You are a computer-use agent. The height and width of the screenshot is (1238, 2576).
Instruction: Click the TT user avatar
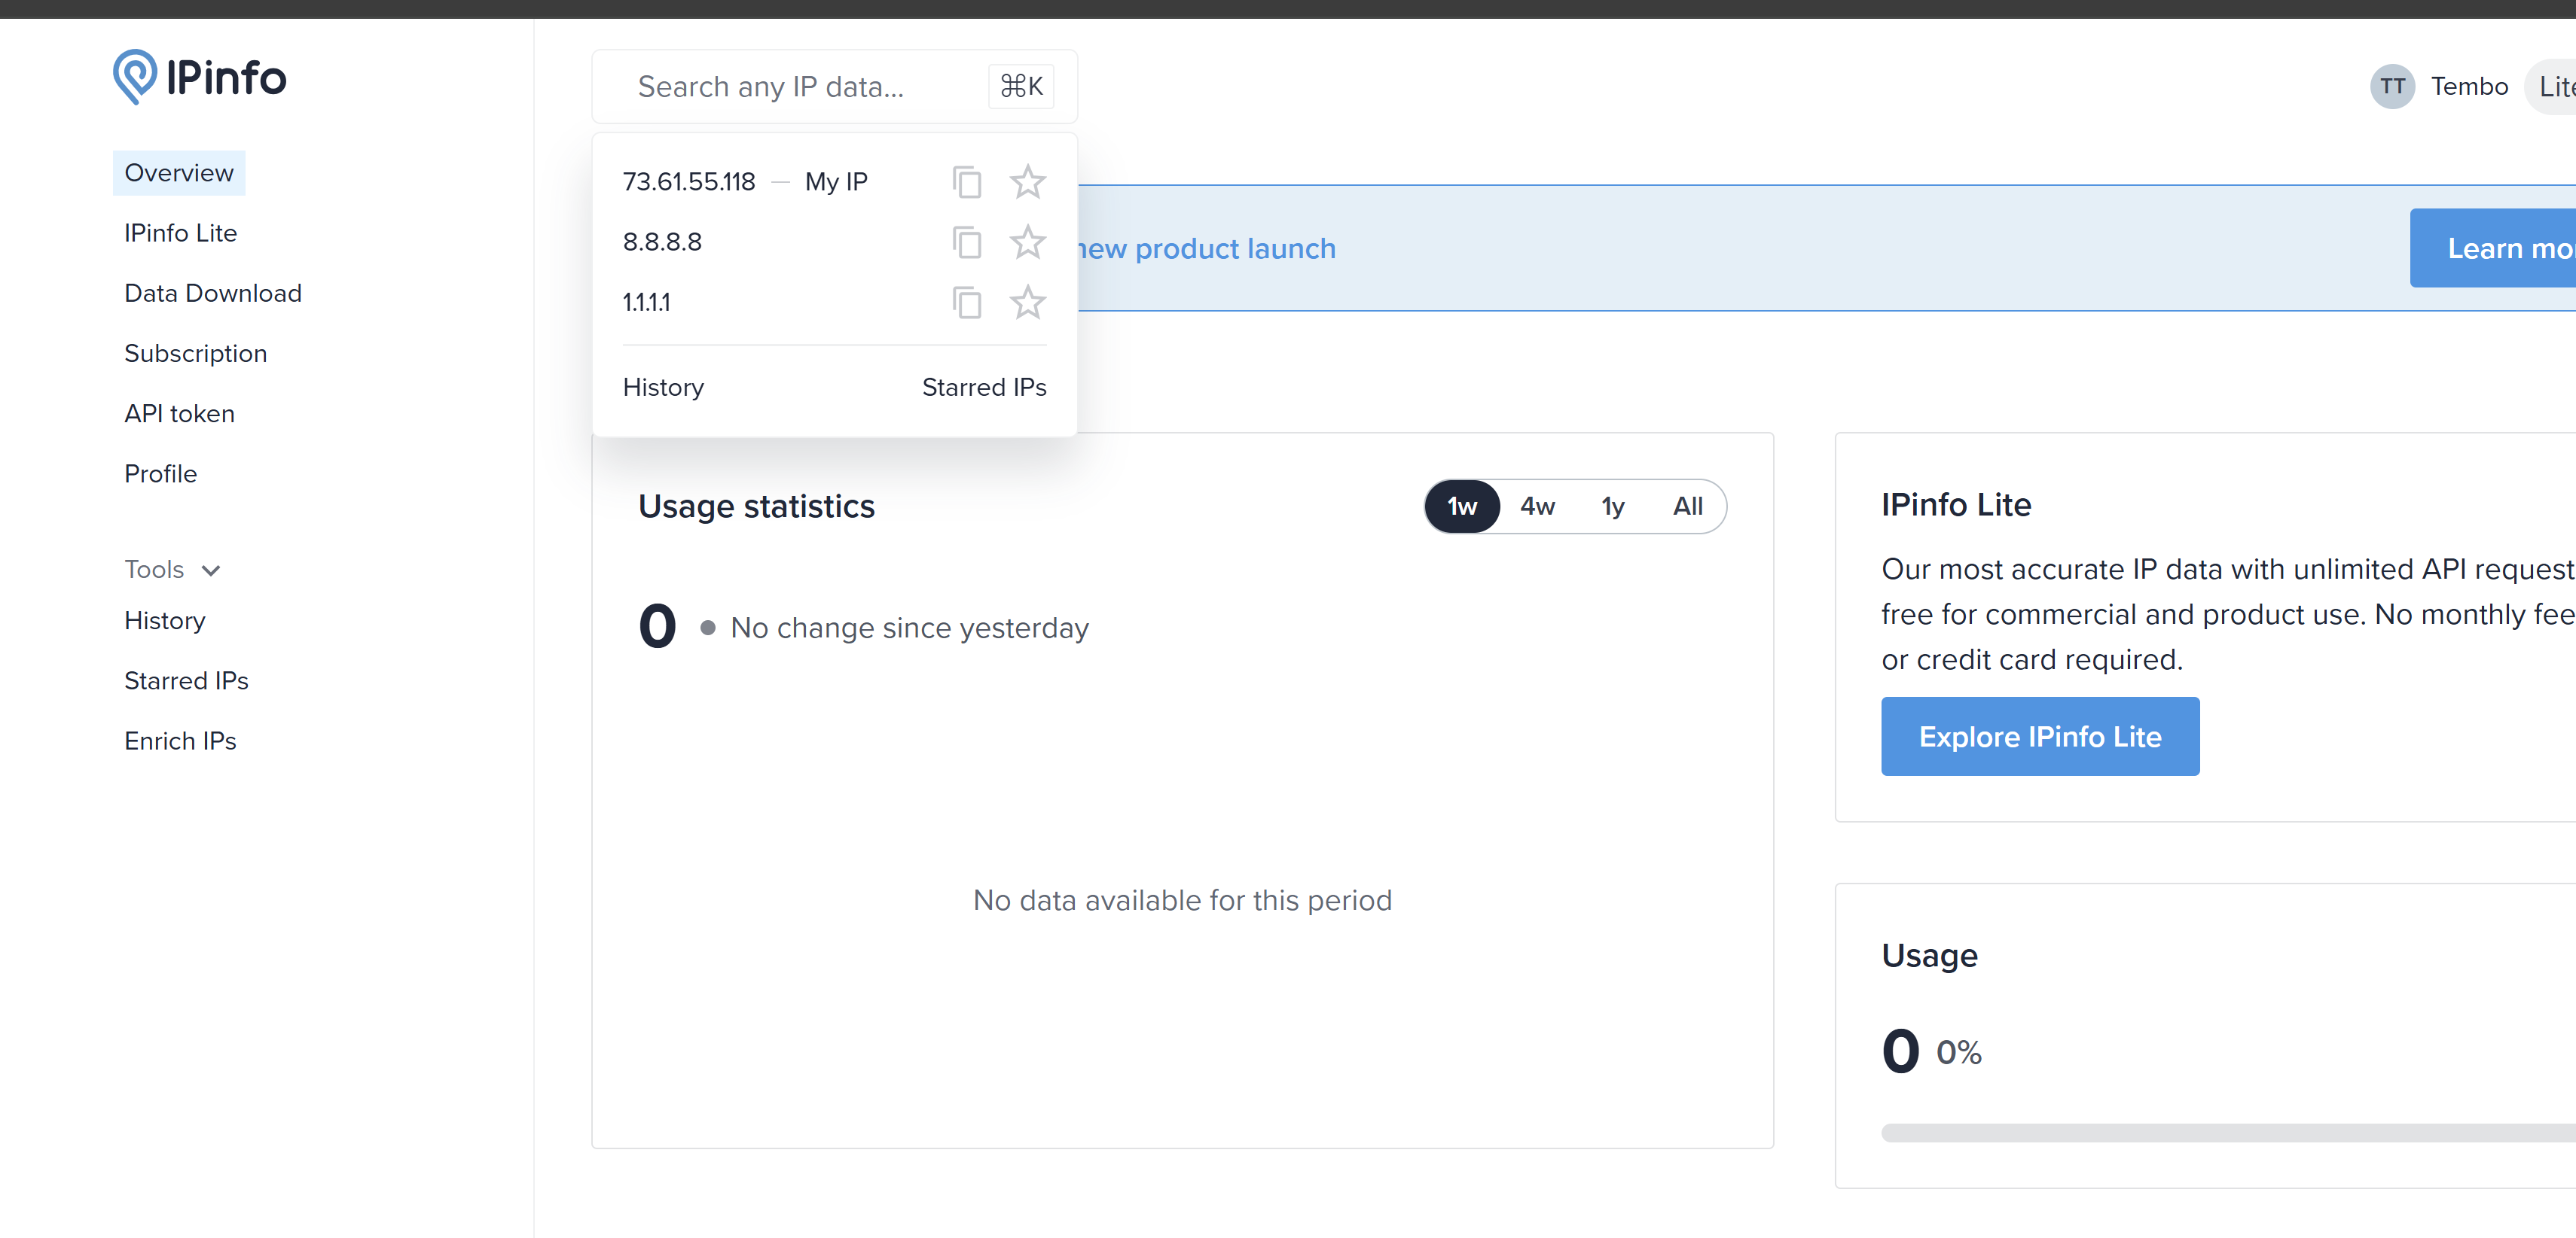[2392, 86]
